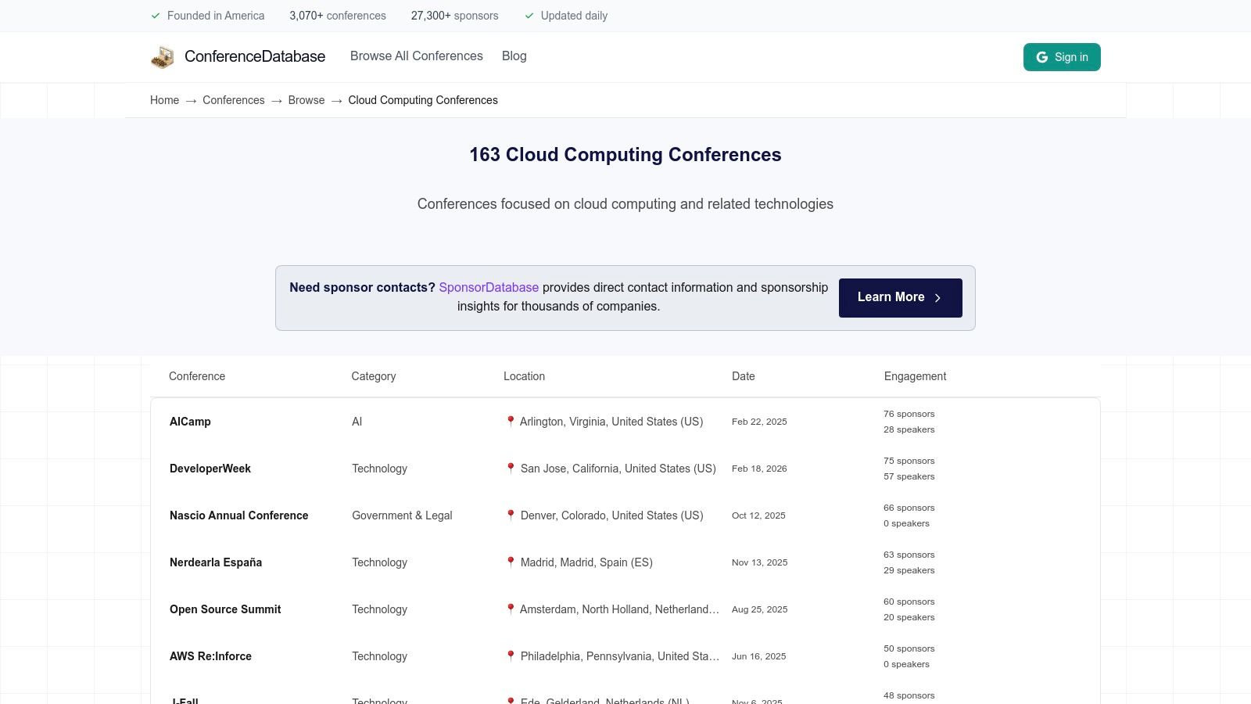
Task: Click the location pin for San Jose, California
Action: point(511,469)
